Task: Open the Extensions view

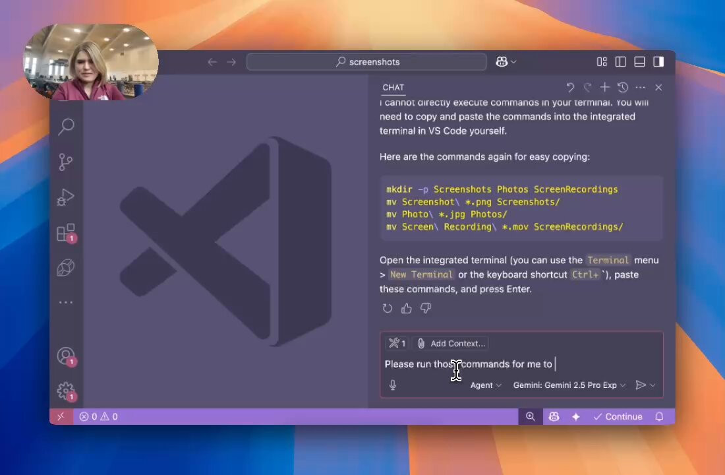Action: 66,232
